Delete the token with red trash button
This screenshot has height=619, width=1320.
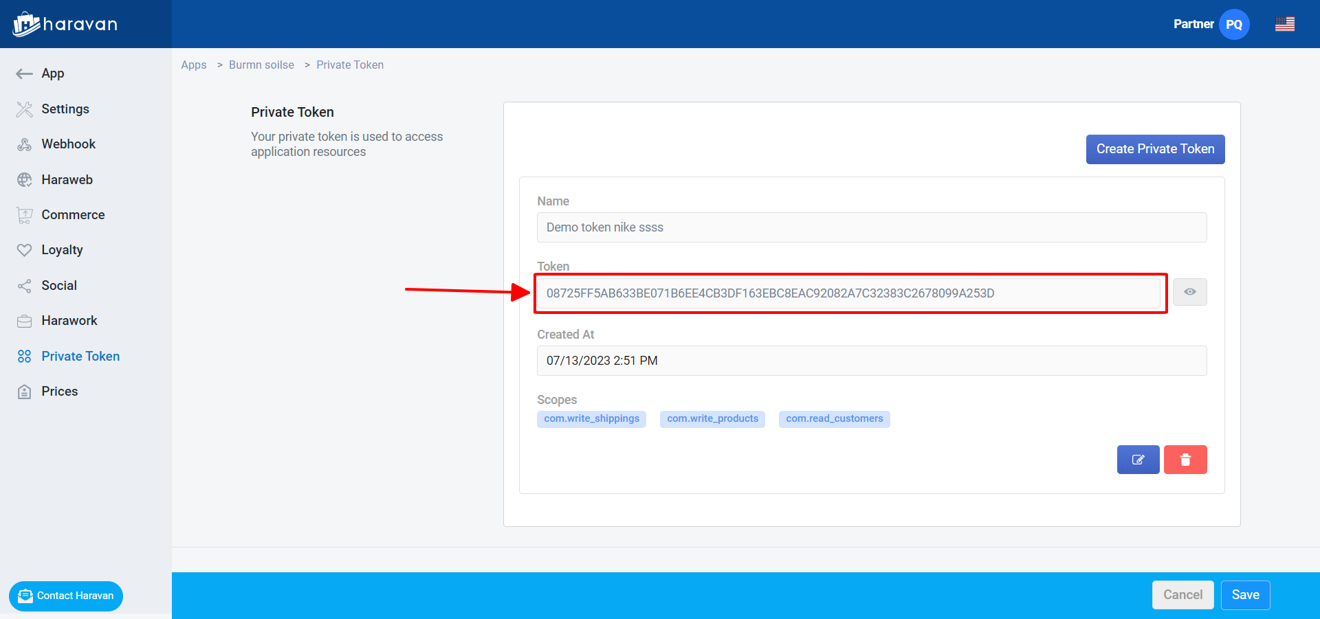1185,460
